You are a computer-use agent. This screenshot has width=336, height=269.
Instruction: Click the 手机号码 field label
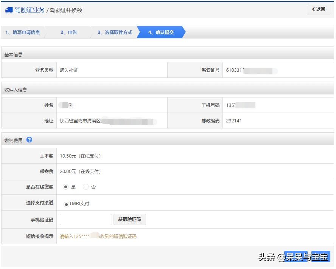click(x=210, y=105)
